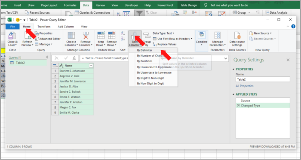Switch to the Transform tab
Screen dimensions: 301x160
click(x=44, y=27)
